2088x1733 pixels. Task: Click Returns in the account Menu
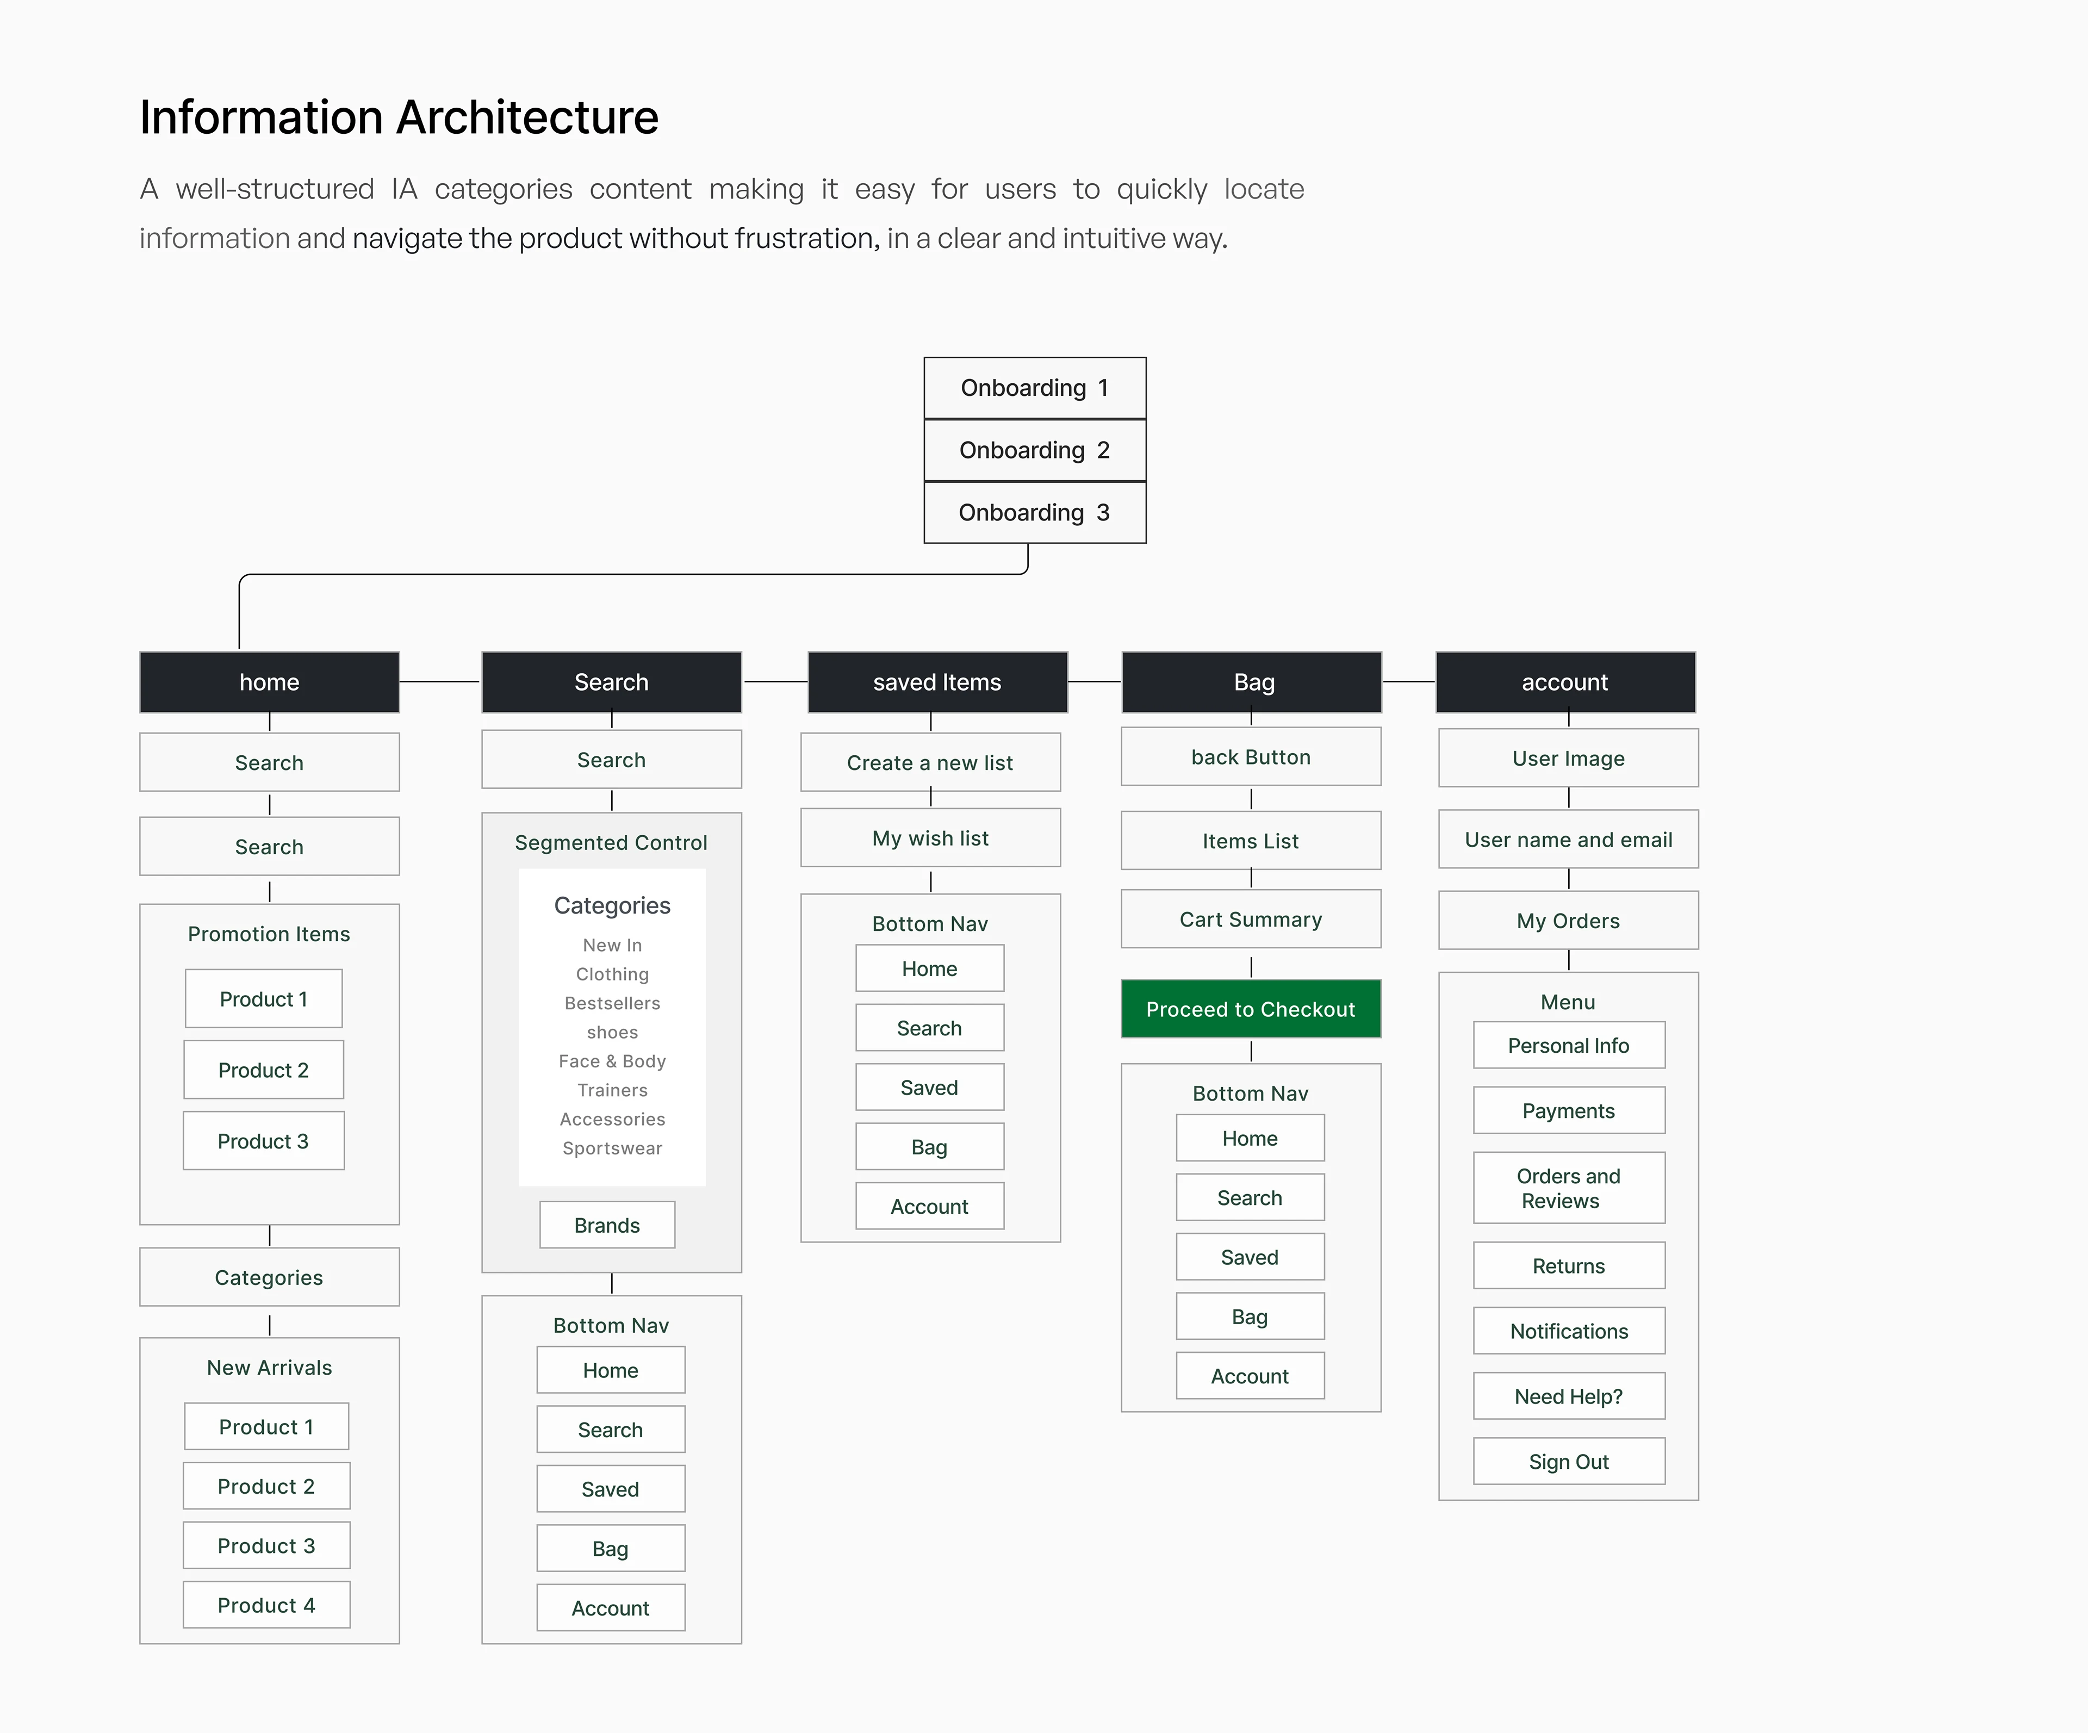pos(1569,1266)
